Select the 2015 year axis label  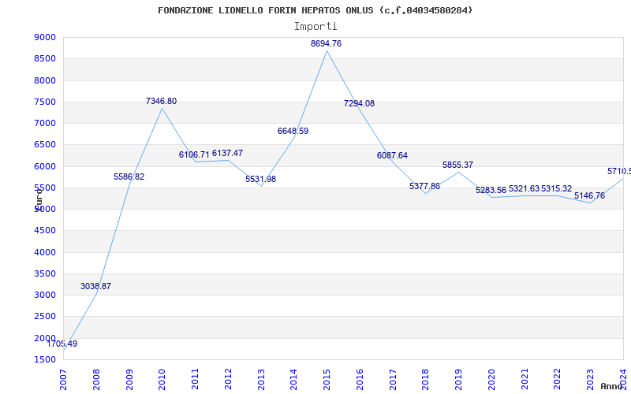click(327, 380)
